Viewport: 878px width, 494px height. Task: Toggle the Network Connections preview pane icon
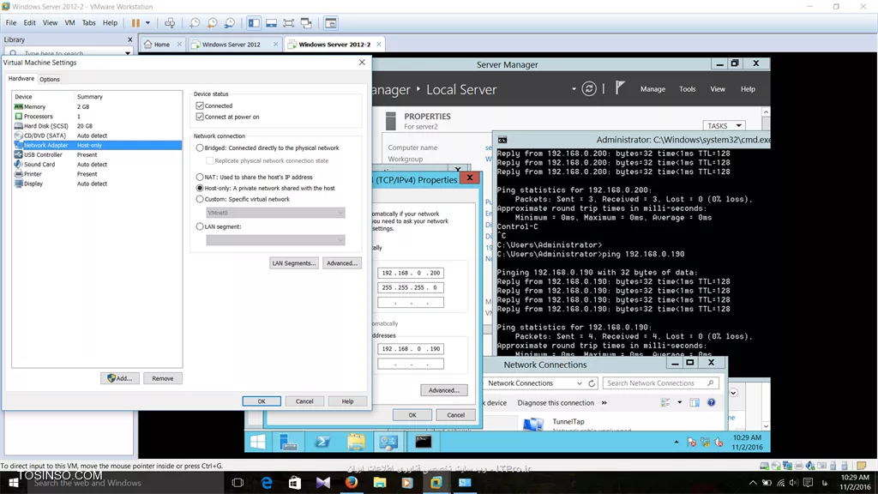[695, 402]
